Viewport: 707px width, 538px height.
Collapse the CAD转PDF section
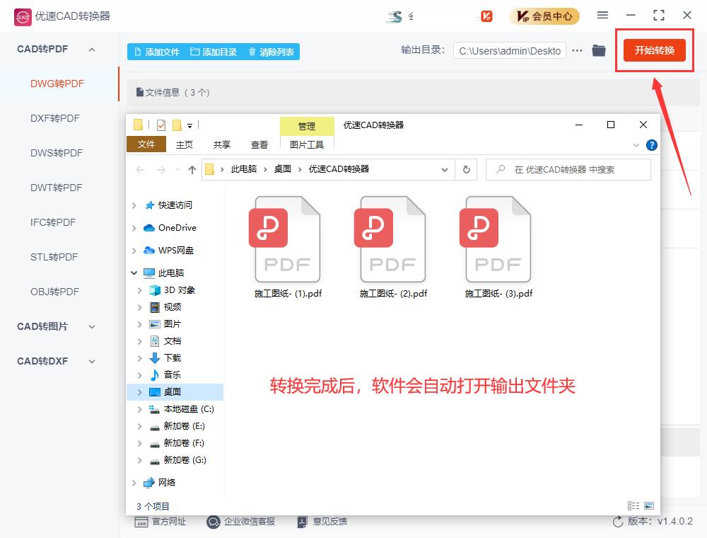coord(90,49)
